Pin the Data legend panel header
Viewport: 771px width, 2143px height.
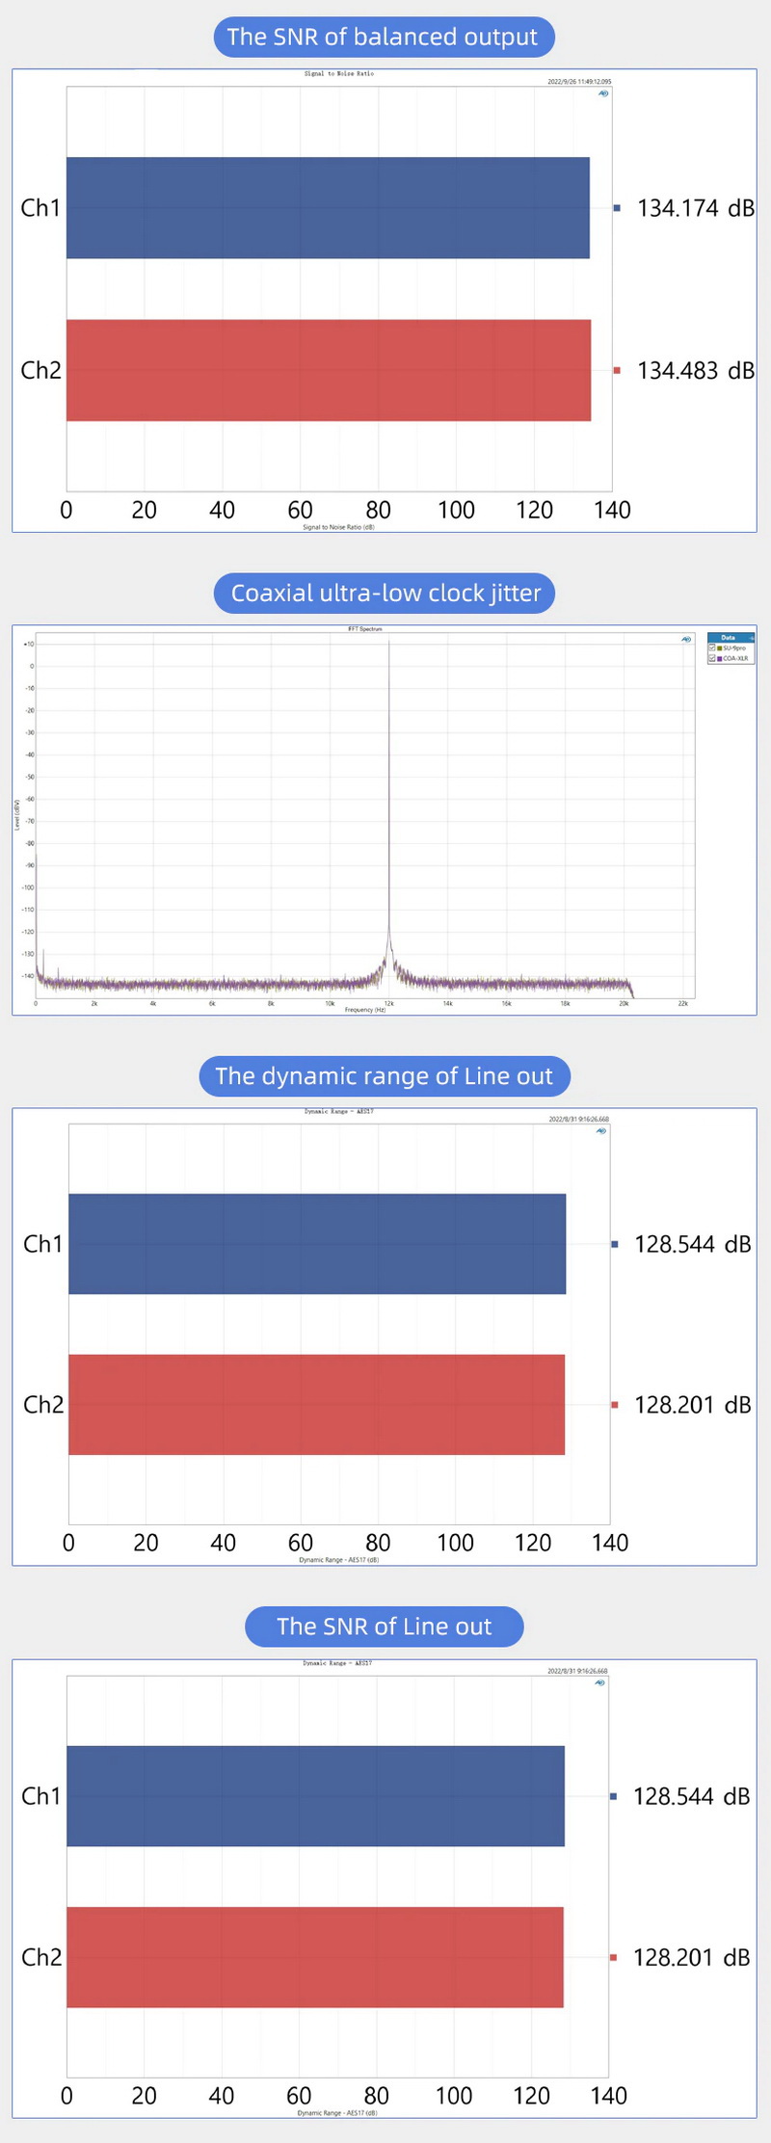tap(752, 638)
